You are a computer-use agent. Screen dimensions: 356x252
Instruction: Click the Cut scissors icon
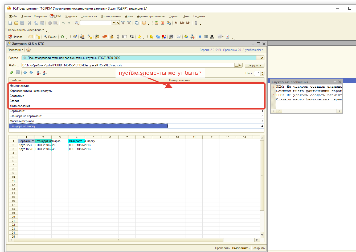tap(30, 23)
